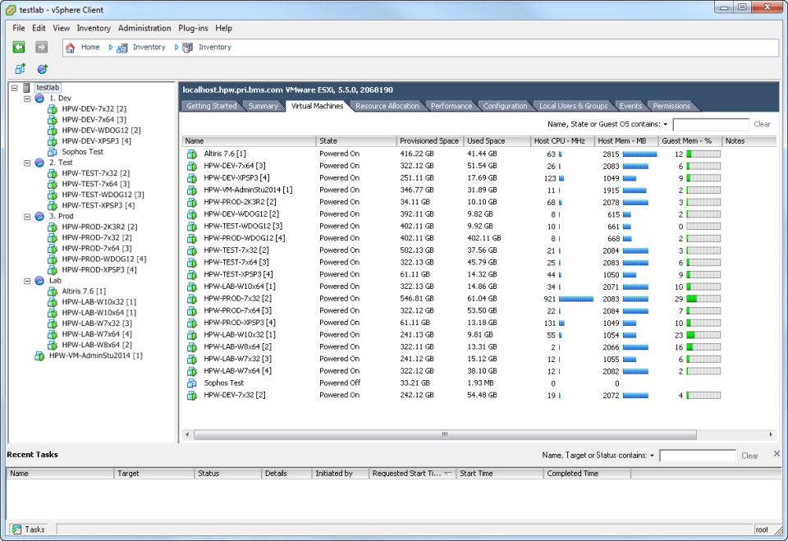This screenshot has height=541, width=788.
Task: Open the Plug-ins menu
Action: tap(193, 28)
